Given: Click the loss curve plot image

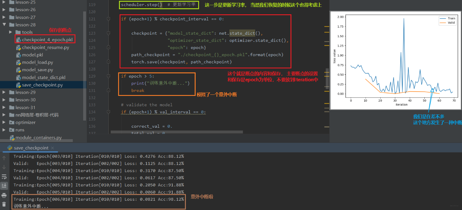Looking at the screenshot, I should coord(395,60).
